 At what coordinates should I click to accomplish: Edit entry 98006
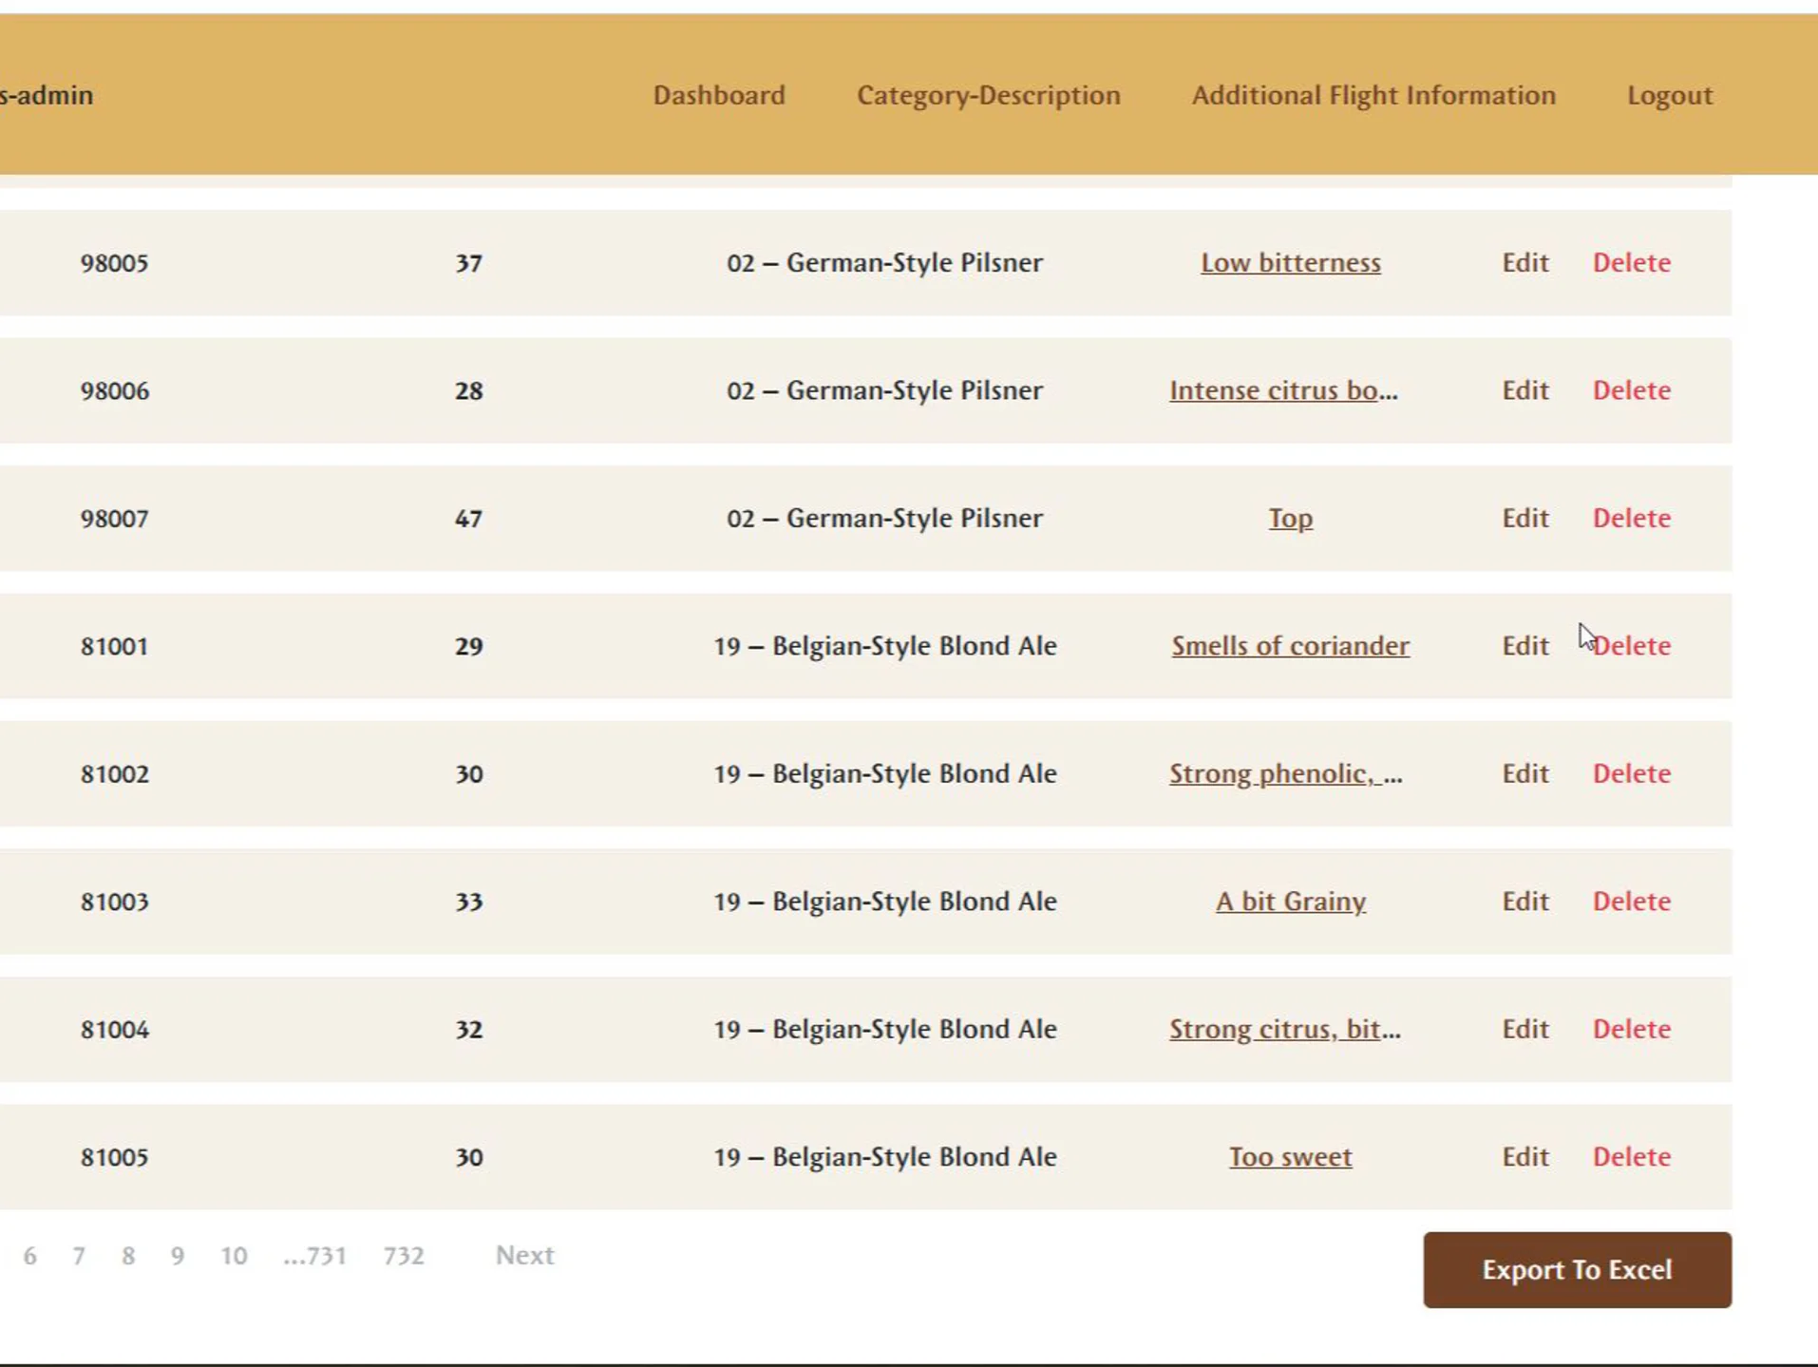coord(1524,390)
